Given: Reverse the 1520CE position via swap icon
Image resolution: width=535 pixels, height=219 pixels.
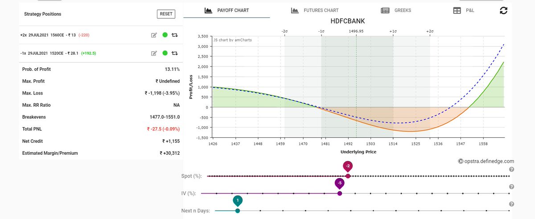Looking at the screenshot, I should tap(175, 53).
